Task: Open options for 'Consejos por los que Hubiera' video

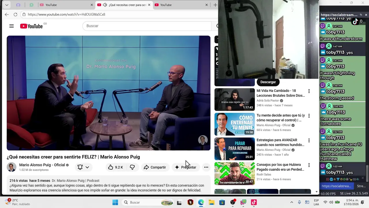Action: 309,165
